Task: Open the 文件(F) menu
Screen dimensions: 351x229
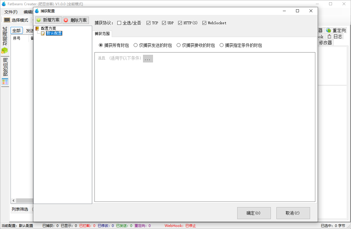Action: click(10, 12)
